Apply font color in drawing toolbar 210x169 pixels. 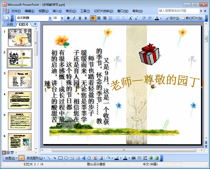tap(125, 158)
